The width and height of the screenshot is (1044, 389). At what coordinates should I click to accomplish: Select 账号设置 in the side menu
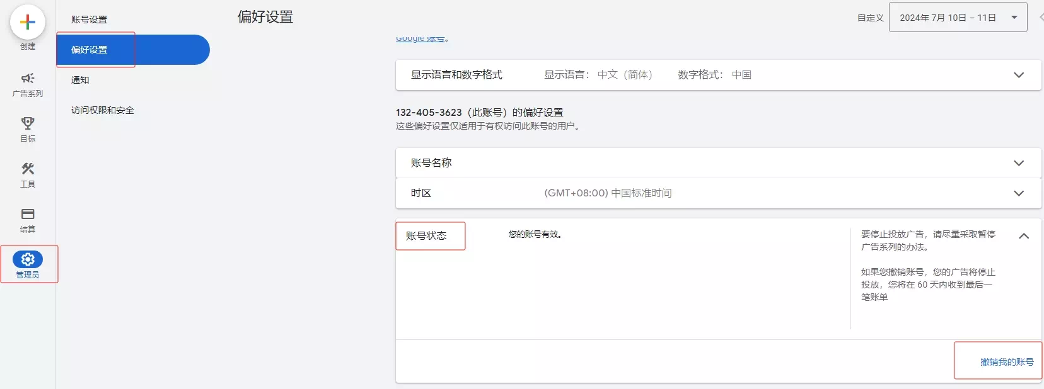[89, 20]
